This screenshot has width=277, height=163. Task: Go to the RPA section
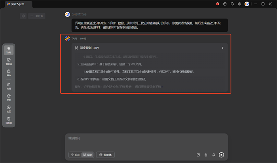9,72
